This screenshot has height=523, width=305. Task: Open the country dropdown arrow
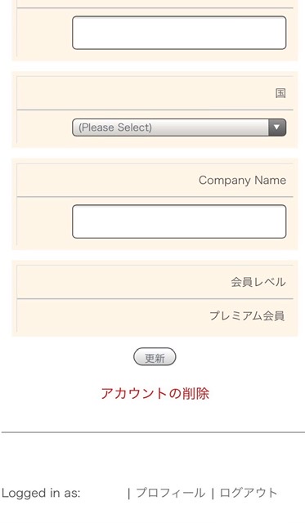[x=277, y=127]
